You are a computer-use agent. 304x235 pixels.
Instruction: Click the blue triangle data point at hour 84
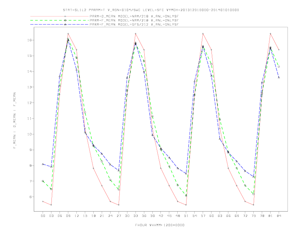coord(279,77)
